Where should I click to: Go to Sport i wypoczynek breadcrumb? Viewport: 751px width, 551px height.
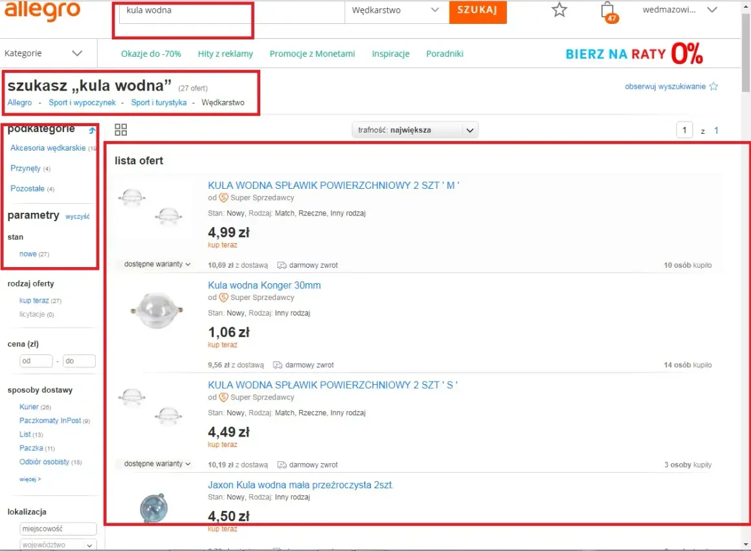tap(82, 102)
